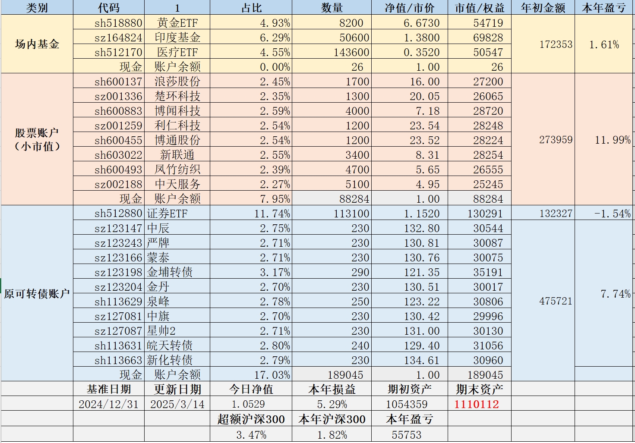Select the 期初资产 value 1054359
The image size is (635, 443).
410,404
